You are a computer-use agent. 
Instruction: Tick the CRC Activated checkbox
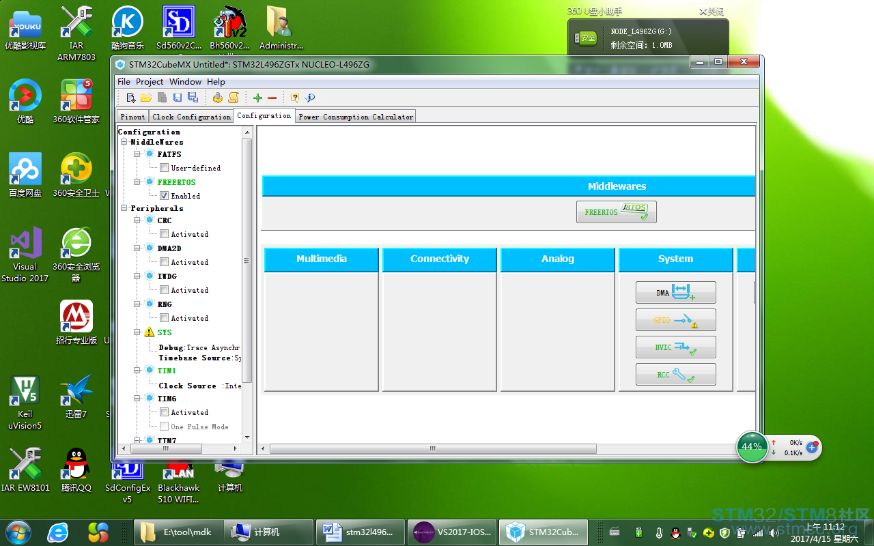pos(164,234)
